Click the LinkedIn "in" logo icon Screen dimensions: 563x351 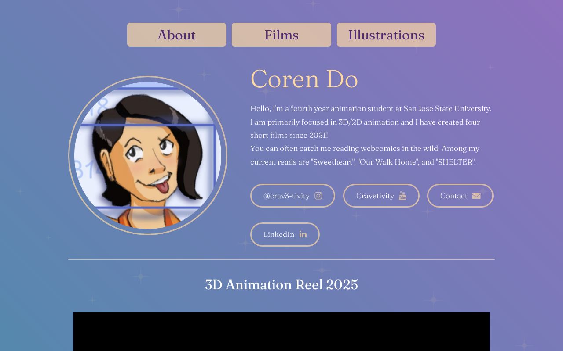(303, 234)
